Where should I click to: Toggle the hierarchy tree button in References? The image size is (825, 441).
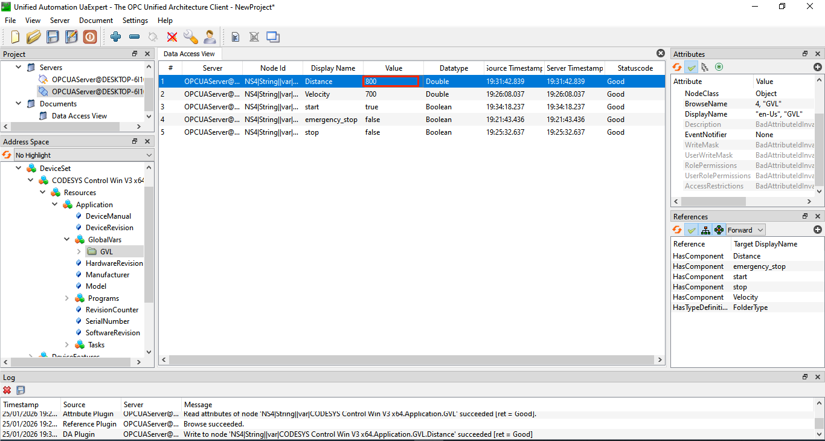705,230
